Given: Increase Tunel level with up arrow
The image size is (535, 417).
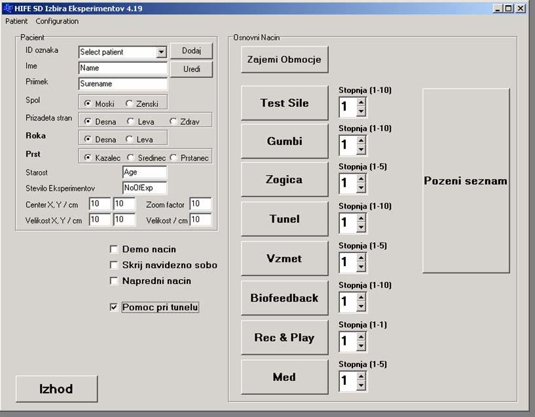Looking at the screenshot, I should 361,218.
